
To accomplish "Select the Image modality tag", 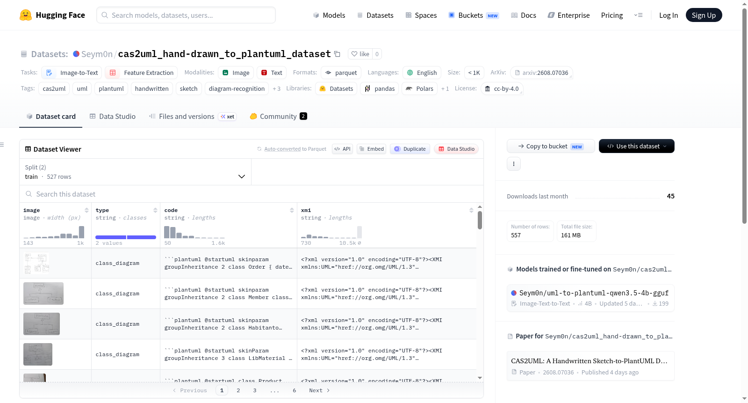I will point(236,73).
